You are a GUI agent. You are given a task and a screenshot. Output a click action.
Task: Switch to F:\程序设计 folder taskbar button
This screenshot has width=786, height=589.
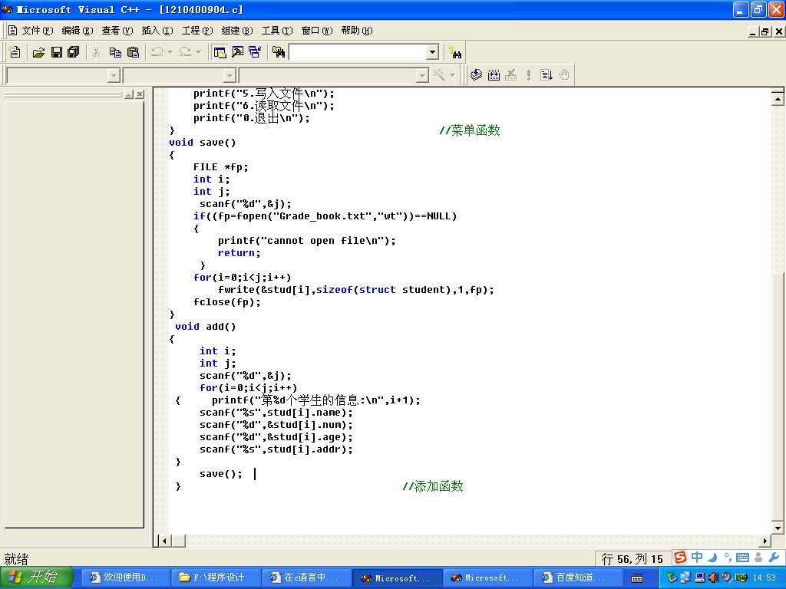(216, 577)
